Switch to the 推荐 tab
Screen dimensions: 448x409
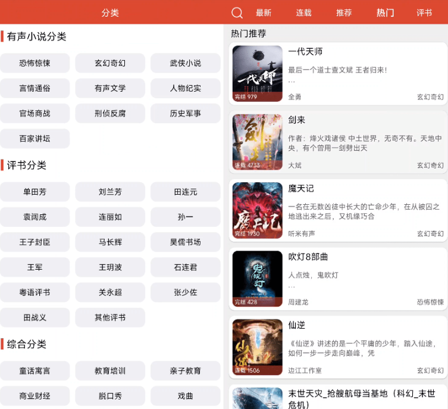[x=344, y=13]
